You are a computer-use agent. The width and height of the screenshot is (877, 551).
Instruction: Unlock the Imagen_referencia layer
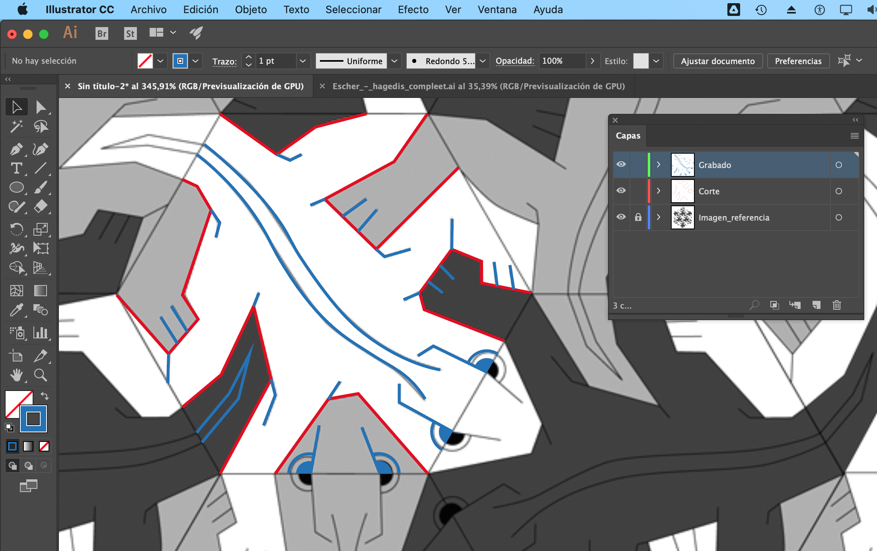coord(638,217)
